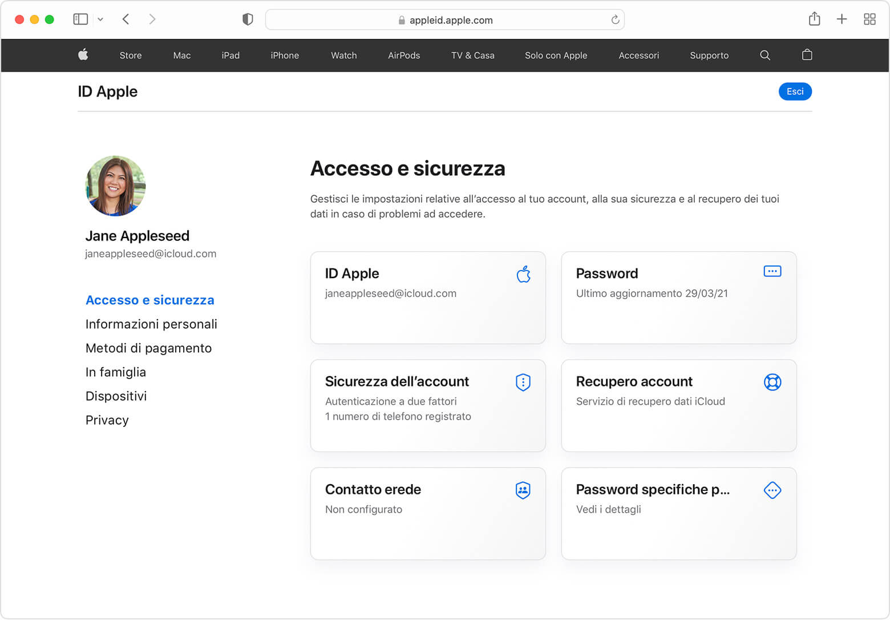This screenshot has width=890, height=620.
Task: Go back with the back arrow
Action: (x=126, y=19)
